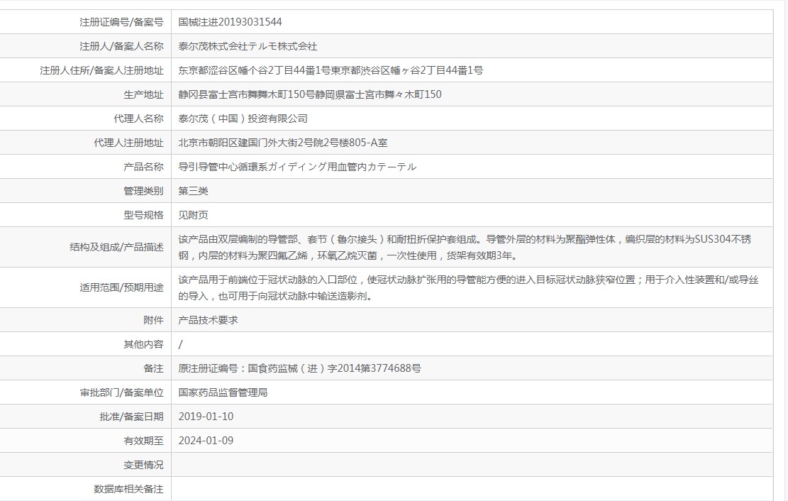Select product name starting 导引导管中心循環系

coord(297,167)
